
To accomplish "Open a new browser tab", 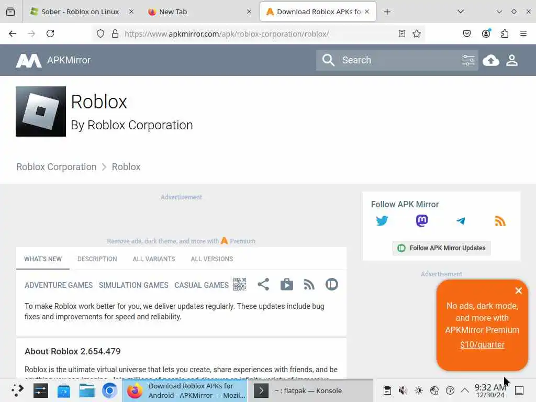I will pyautogui.click(x=387, y=12).
